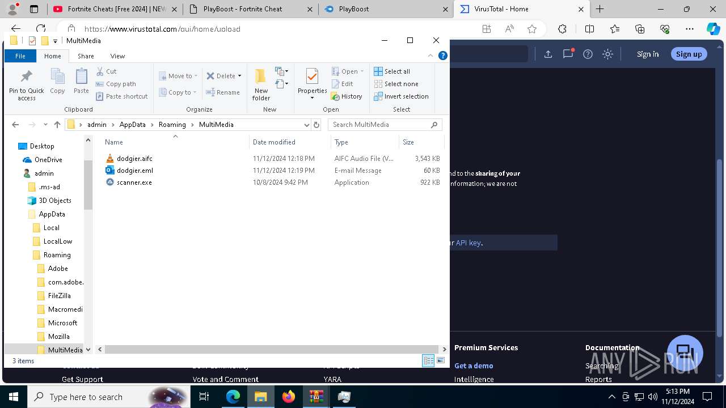
Task: Click Paste shortcut command
Action: pyautogui.click(x=121, y=96)
